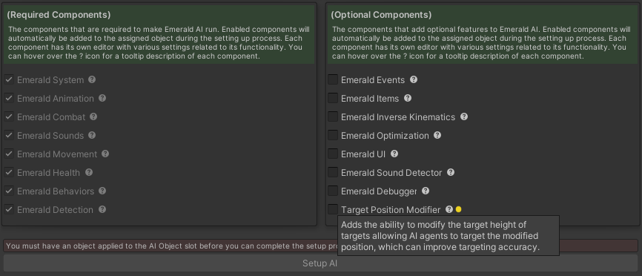Click the question mark beside Emerald Optimization
Screen dimensions: 642x276
click(x=437, y=135)
